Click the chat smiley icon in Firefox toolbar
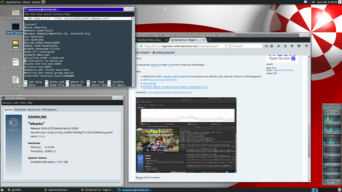The height and width of the screenshot is (192, 342). [292, 46]
